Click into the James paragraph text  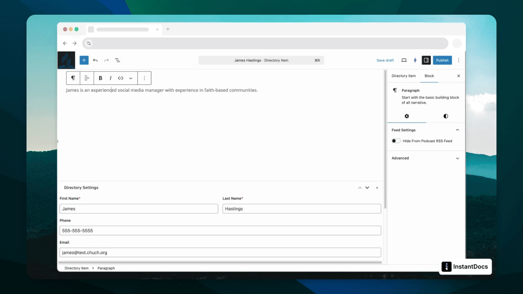click(162, 90)
